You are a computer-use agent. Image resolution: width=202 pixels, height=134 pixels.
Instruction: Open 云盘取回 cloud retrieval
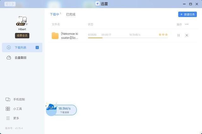[22, 58]
